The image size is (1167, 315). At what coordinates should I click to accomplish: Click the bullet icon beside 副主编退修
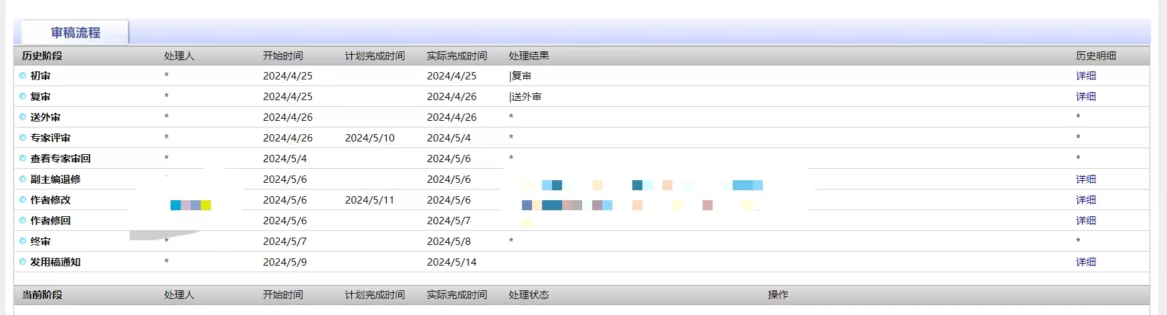point(23,180)
